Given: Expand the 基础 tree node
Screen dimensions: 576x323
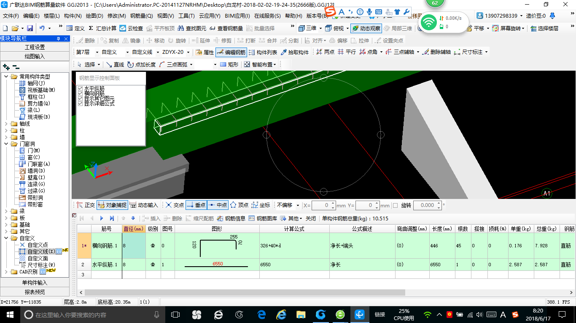Looking at the screenshot, I should [x=6, y=225].
